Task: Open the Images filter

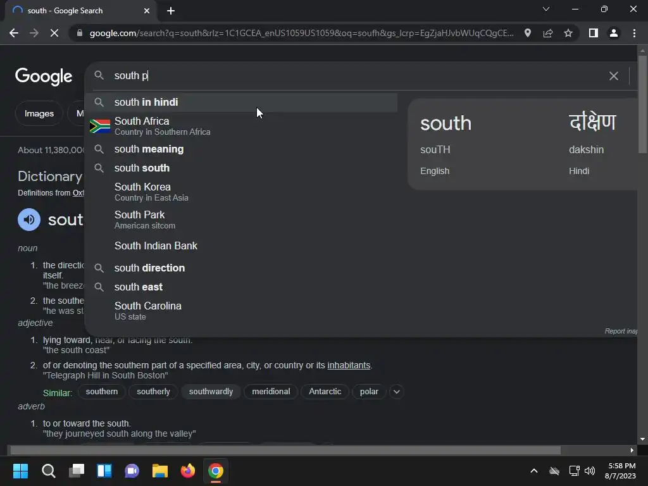Action: click(x=39, y=113)
